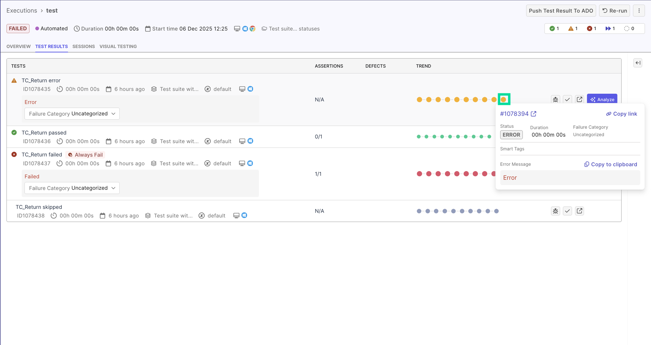Click the desktop platform icon on TC_Return failed row
This screenshot has height=345, width=651.
coord(242,163)
